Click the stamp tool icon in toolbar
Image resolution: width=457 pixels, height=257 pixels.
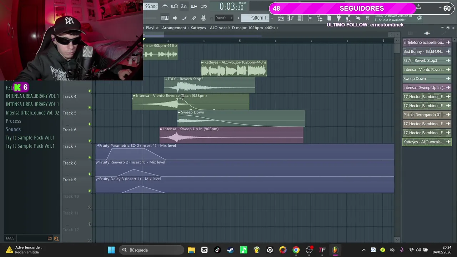(203, 18)
